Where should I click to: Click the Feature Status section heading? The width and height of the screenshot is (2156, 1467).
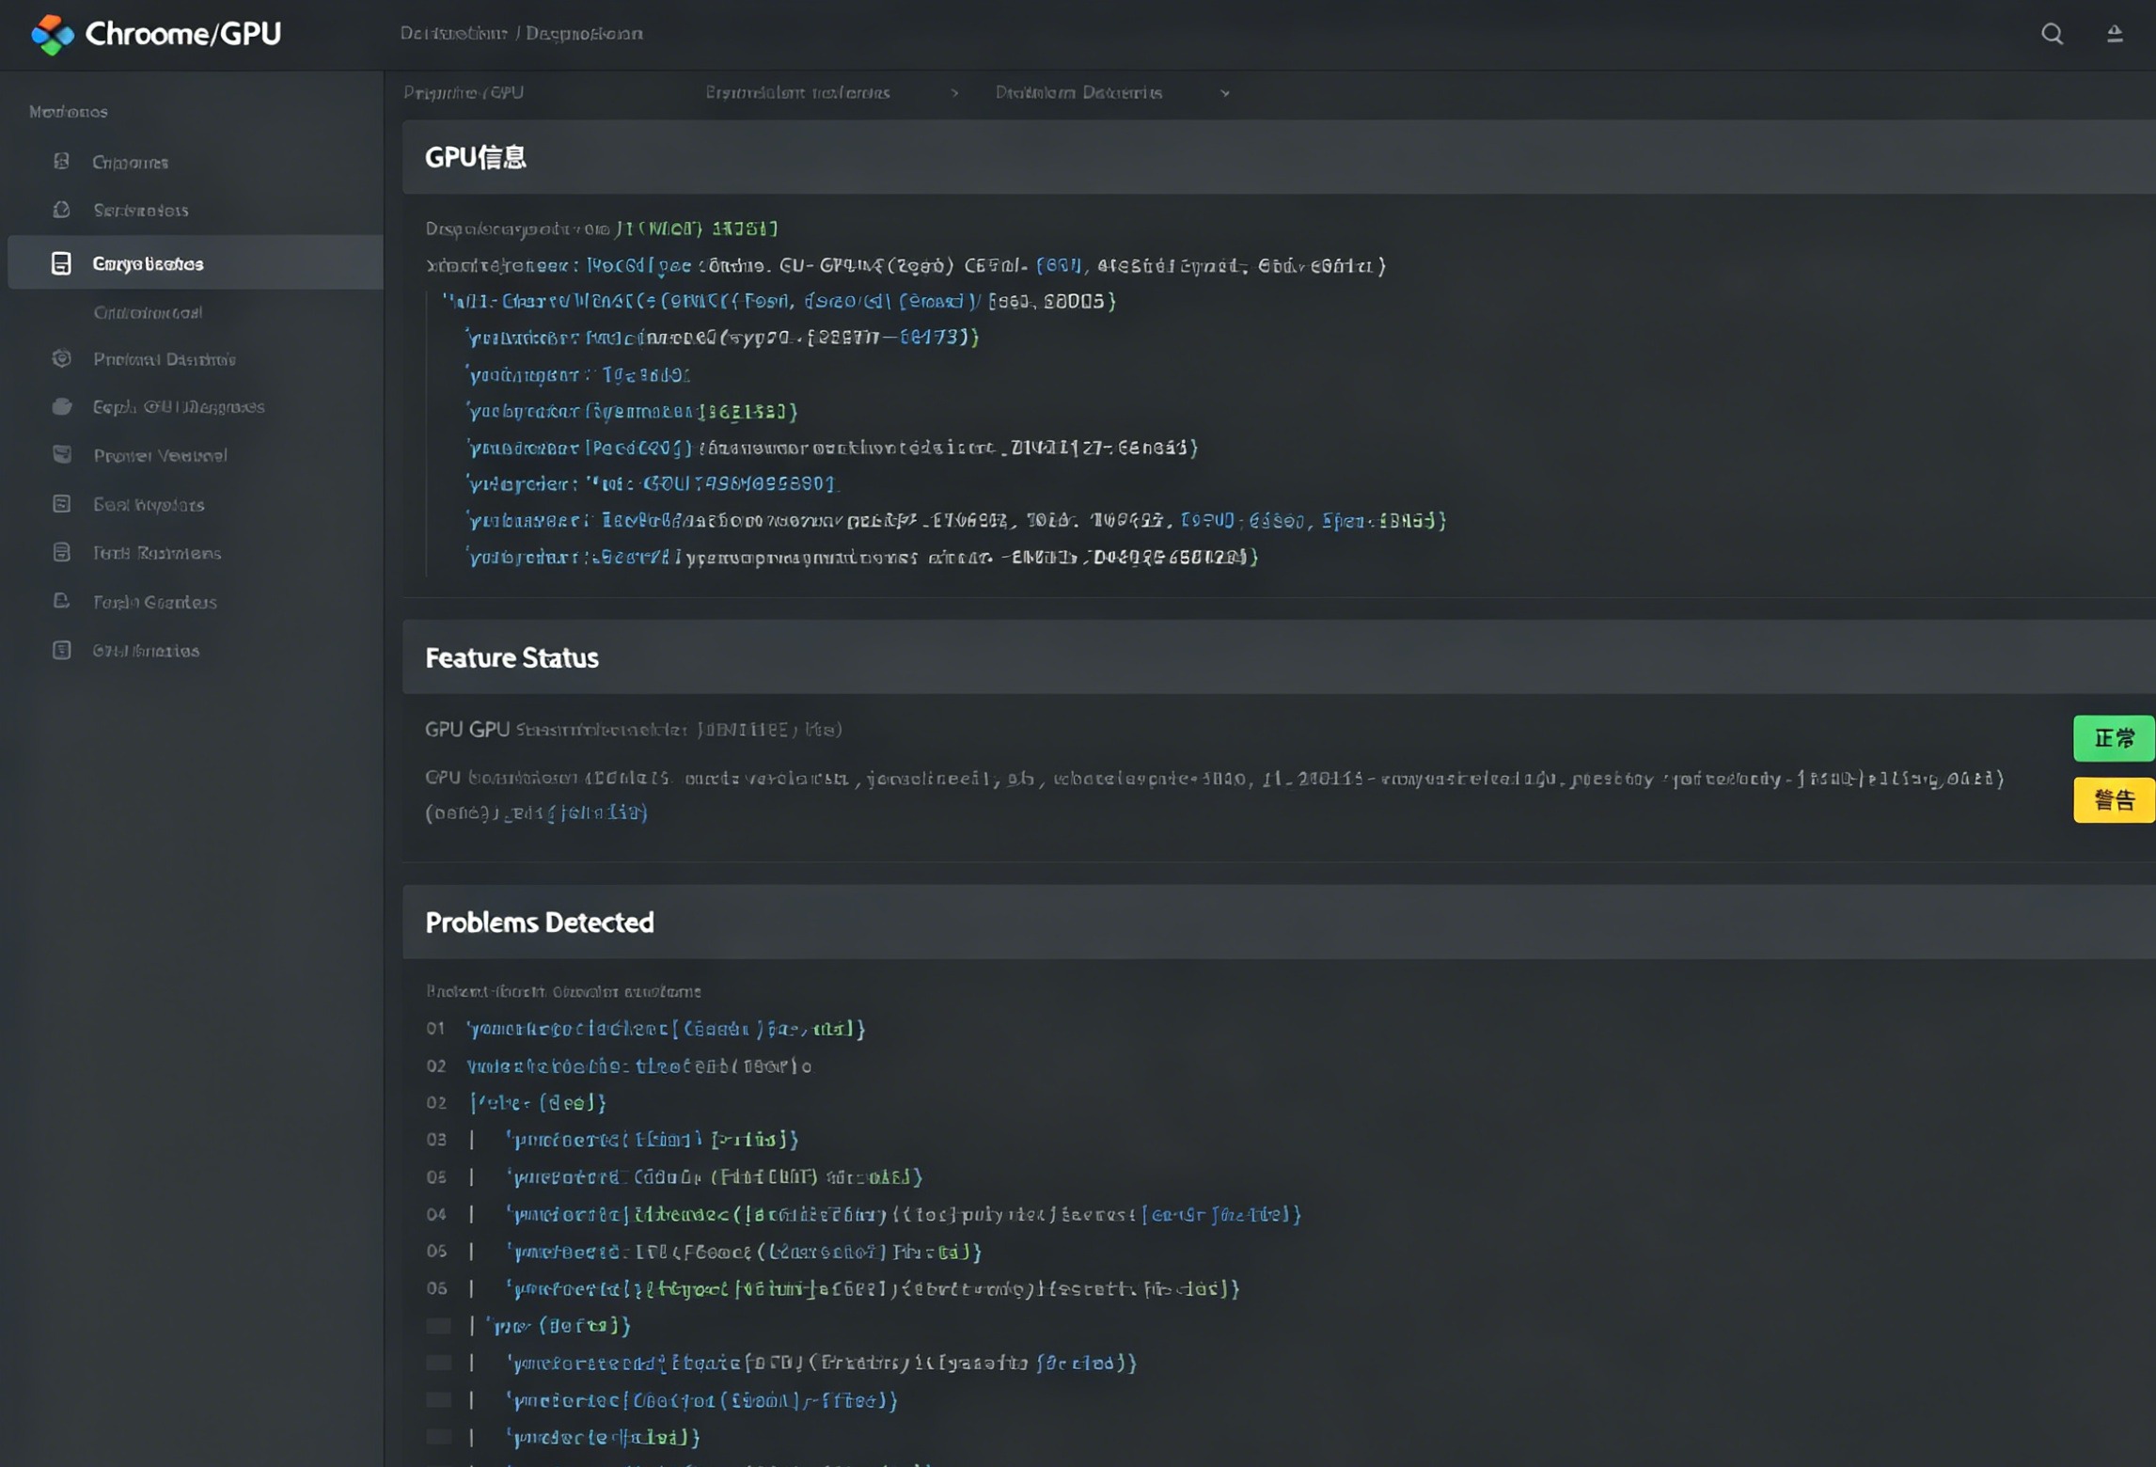coord(511,657)
